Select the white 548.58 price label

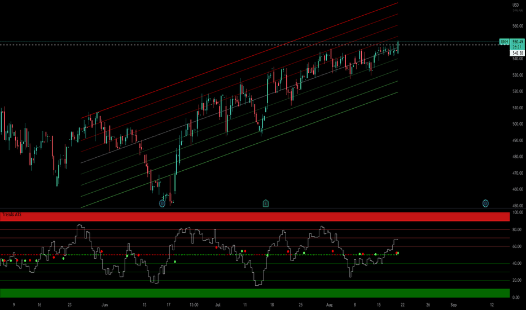click(x=518, y=53)
